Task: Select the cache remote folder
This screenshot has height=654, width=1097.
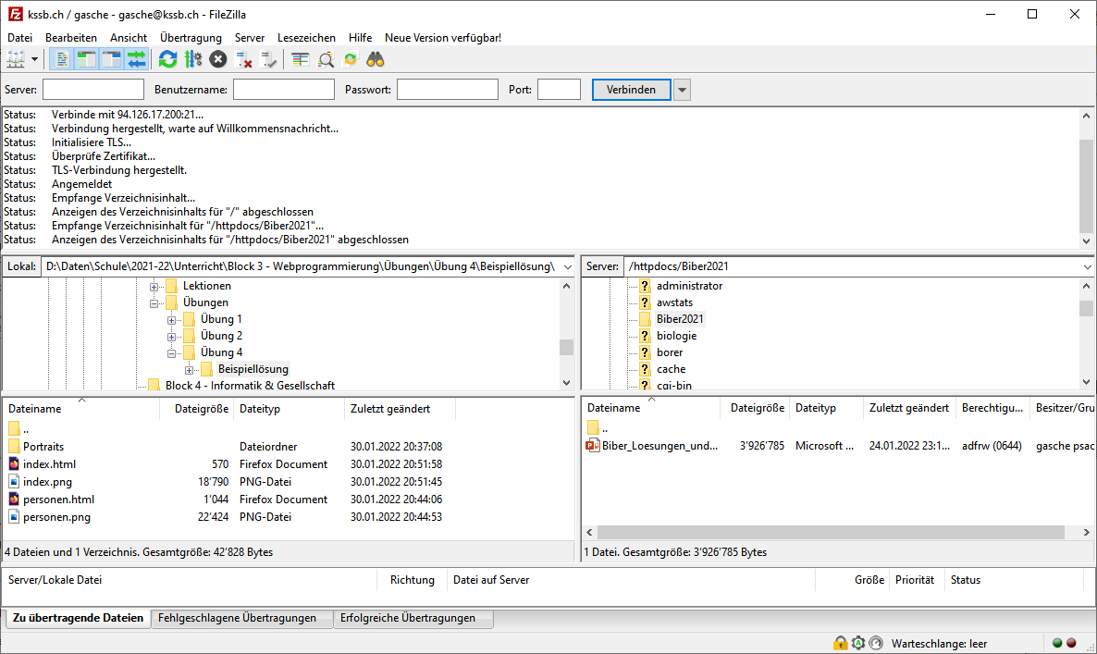Action: 671,369
